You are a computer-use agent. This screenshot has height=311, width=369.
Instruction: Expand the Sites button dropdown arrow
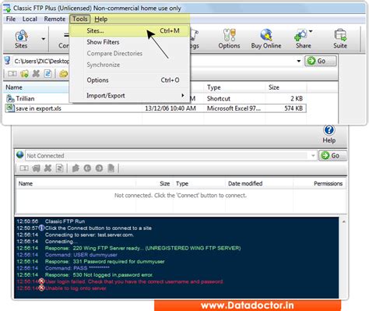(44, 39)
